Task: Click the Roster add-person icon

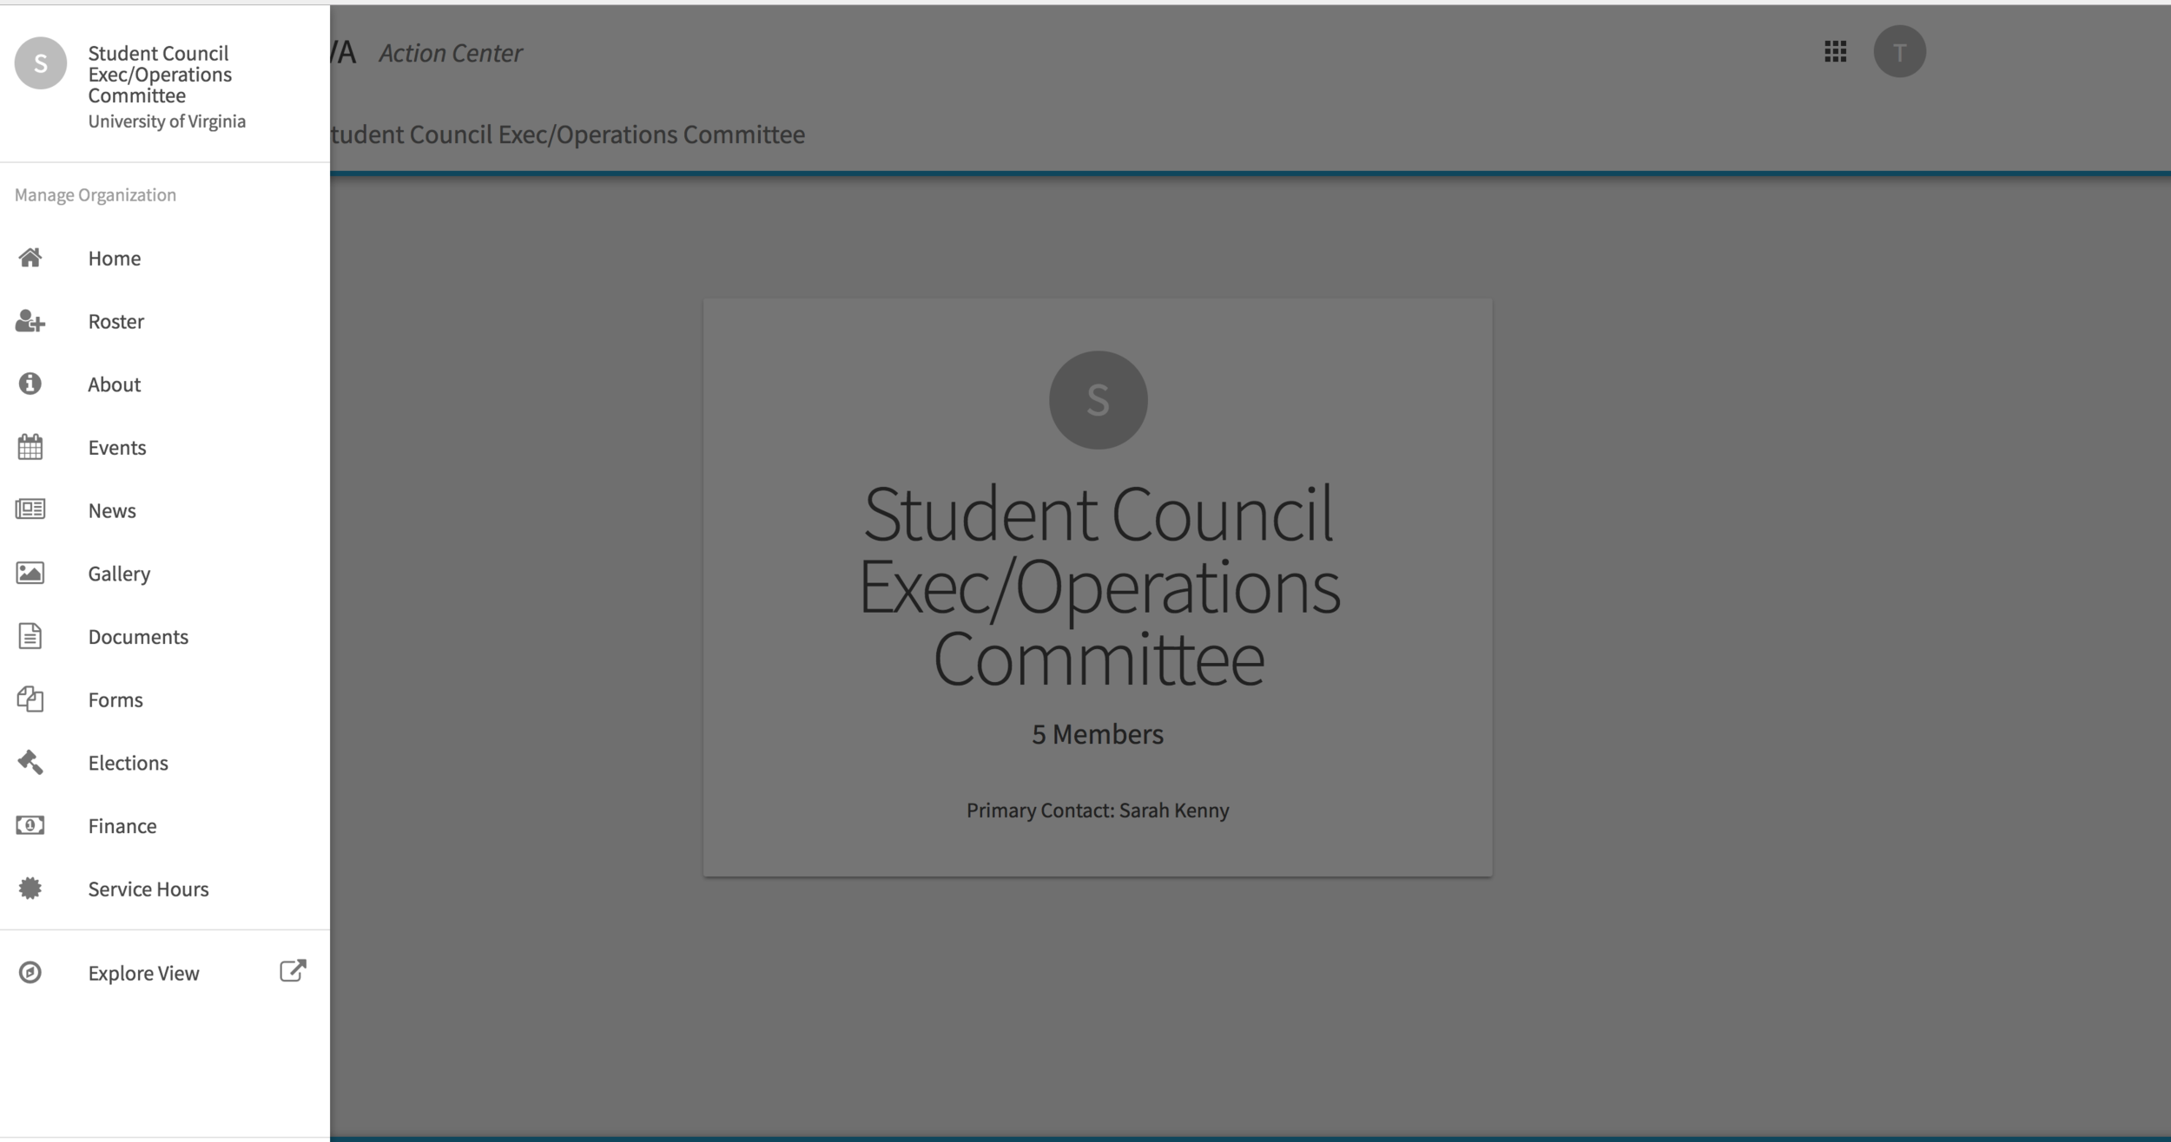Action: pos(30,321)
